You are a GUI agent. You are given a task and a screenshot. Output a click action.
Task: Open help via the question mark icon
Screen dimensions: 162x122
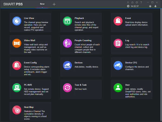point(141,2)
